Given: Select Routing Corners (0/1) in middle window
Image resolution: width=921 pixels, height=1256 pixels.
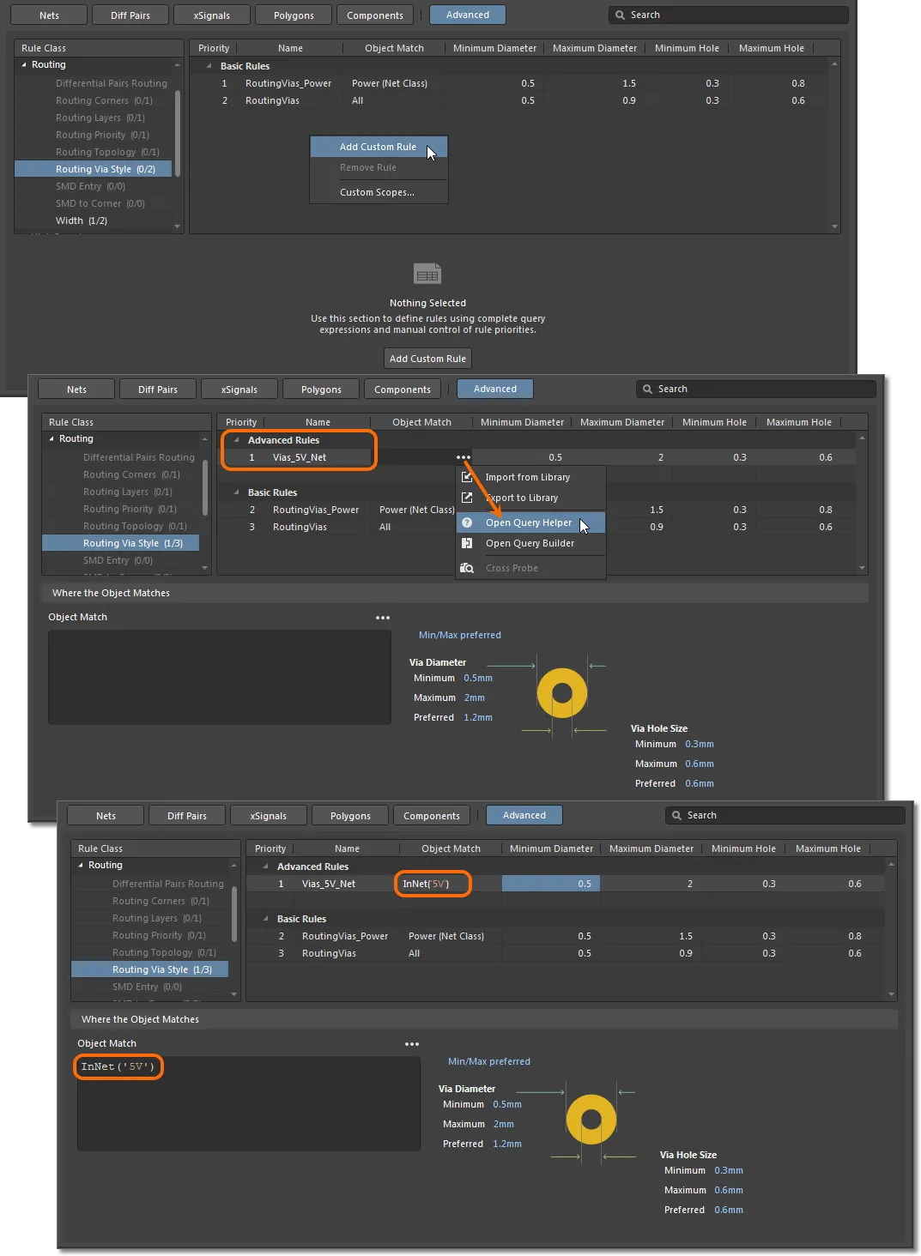Looking at the screenshot, I should pyautogui.click(x=131, y=474).
